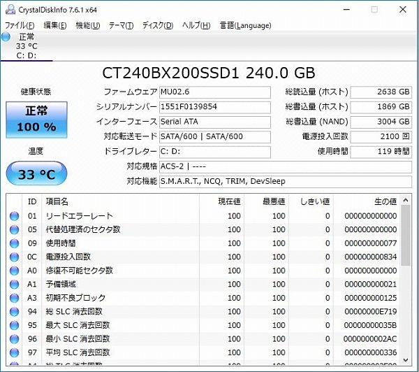Click the blue status orb for disk C: D:
Viewport: 419px width, 372px height.
[6, 37]
